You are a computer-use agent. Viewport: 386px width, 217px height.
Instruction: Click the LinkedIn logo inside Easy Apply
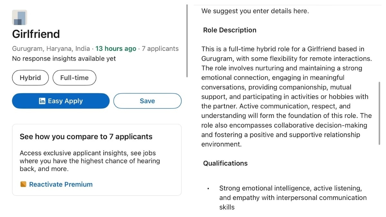coord(42,101)
